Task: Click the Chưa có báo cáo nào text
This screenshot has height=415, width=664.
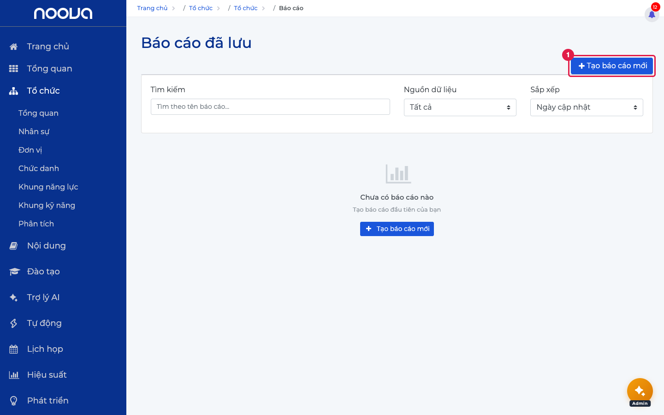Action: pos(397,197)
